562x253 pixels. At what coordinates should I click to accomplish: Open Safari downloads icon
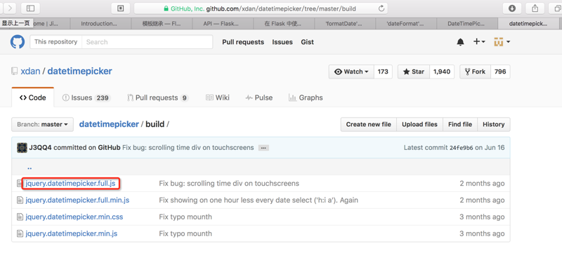tap(512, 8)
